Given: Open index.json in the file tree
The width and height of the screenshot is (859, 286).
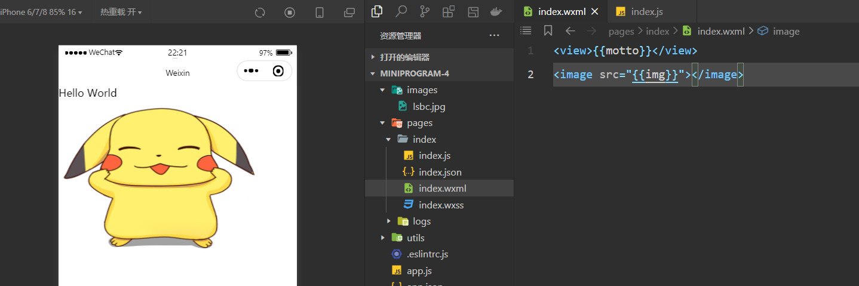Looking at the screenshot, I should (439, 173).
